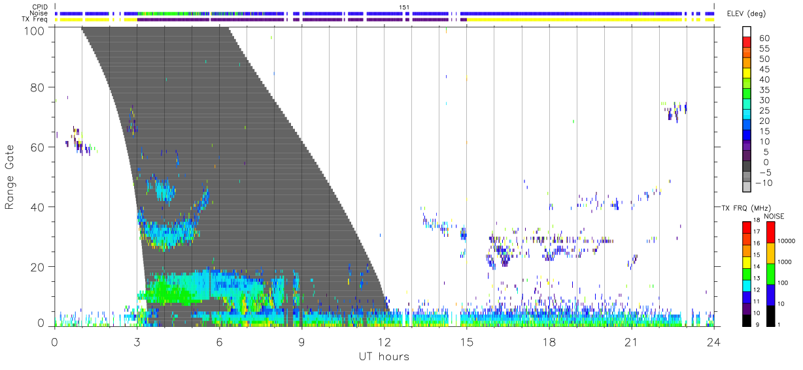
Task: Select the black segment of TX FRQ colorbar
Action: [x=747, y=320]
